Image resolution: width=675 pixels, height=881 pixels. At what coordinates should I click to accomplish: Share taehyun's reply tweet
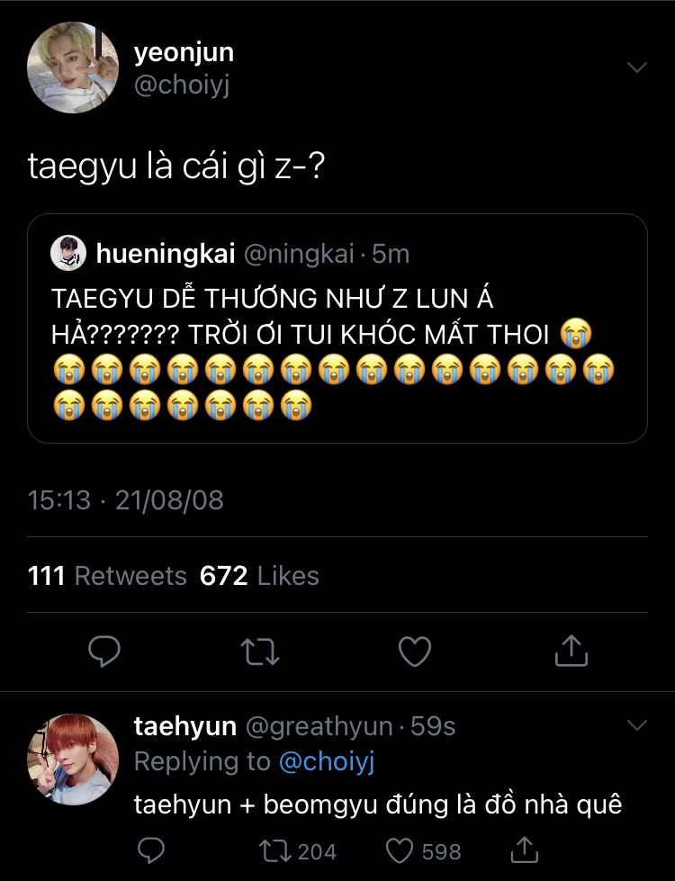(x=525, y=850)
